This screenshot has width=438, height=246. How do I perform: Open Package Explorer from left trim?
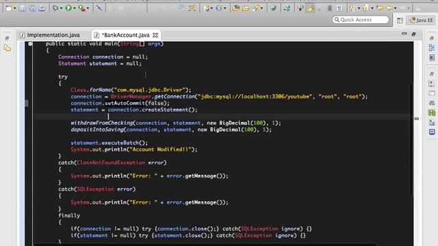pos(8,49)
